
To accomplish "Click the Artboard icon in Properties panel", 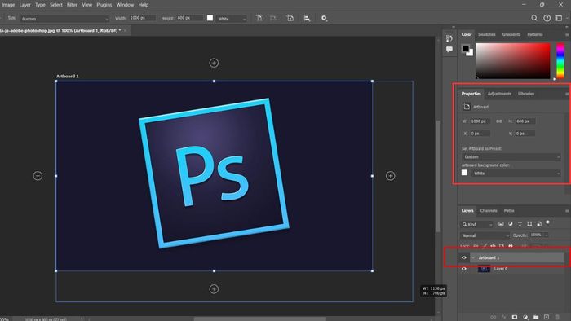I will (467, 107).
